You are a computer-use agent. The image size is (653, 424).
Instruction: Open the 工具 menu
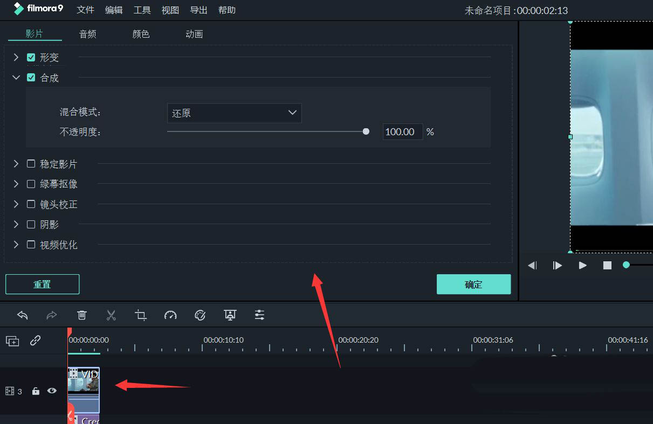[x=142, y=10]
